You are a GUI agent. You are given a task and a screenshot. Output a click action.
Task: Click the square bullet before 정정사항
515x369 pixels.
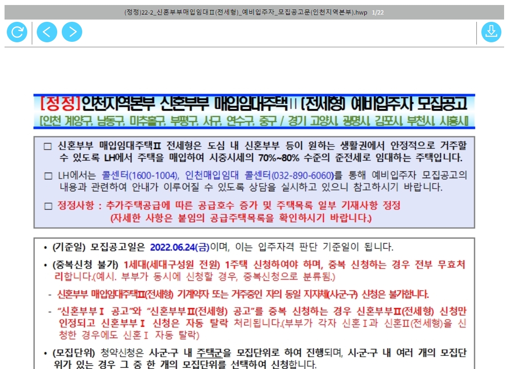(x=48, y=206)
